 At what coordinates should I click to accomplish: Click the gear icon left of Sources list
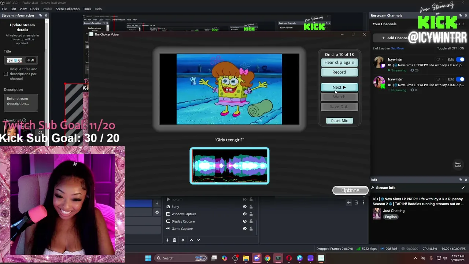click(x=157, y=212)
